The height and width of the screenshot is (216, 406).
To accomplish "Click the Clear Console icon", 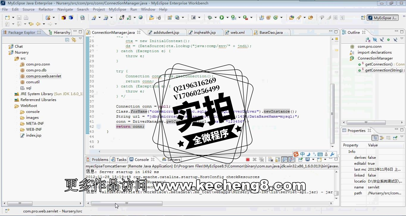I will (270, 159).
